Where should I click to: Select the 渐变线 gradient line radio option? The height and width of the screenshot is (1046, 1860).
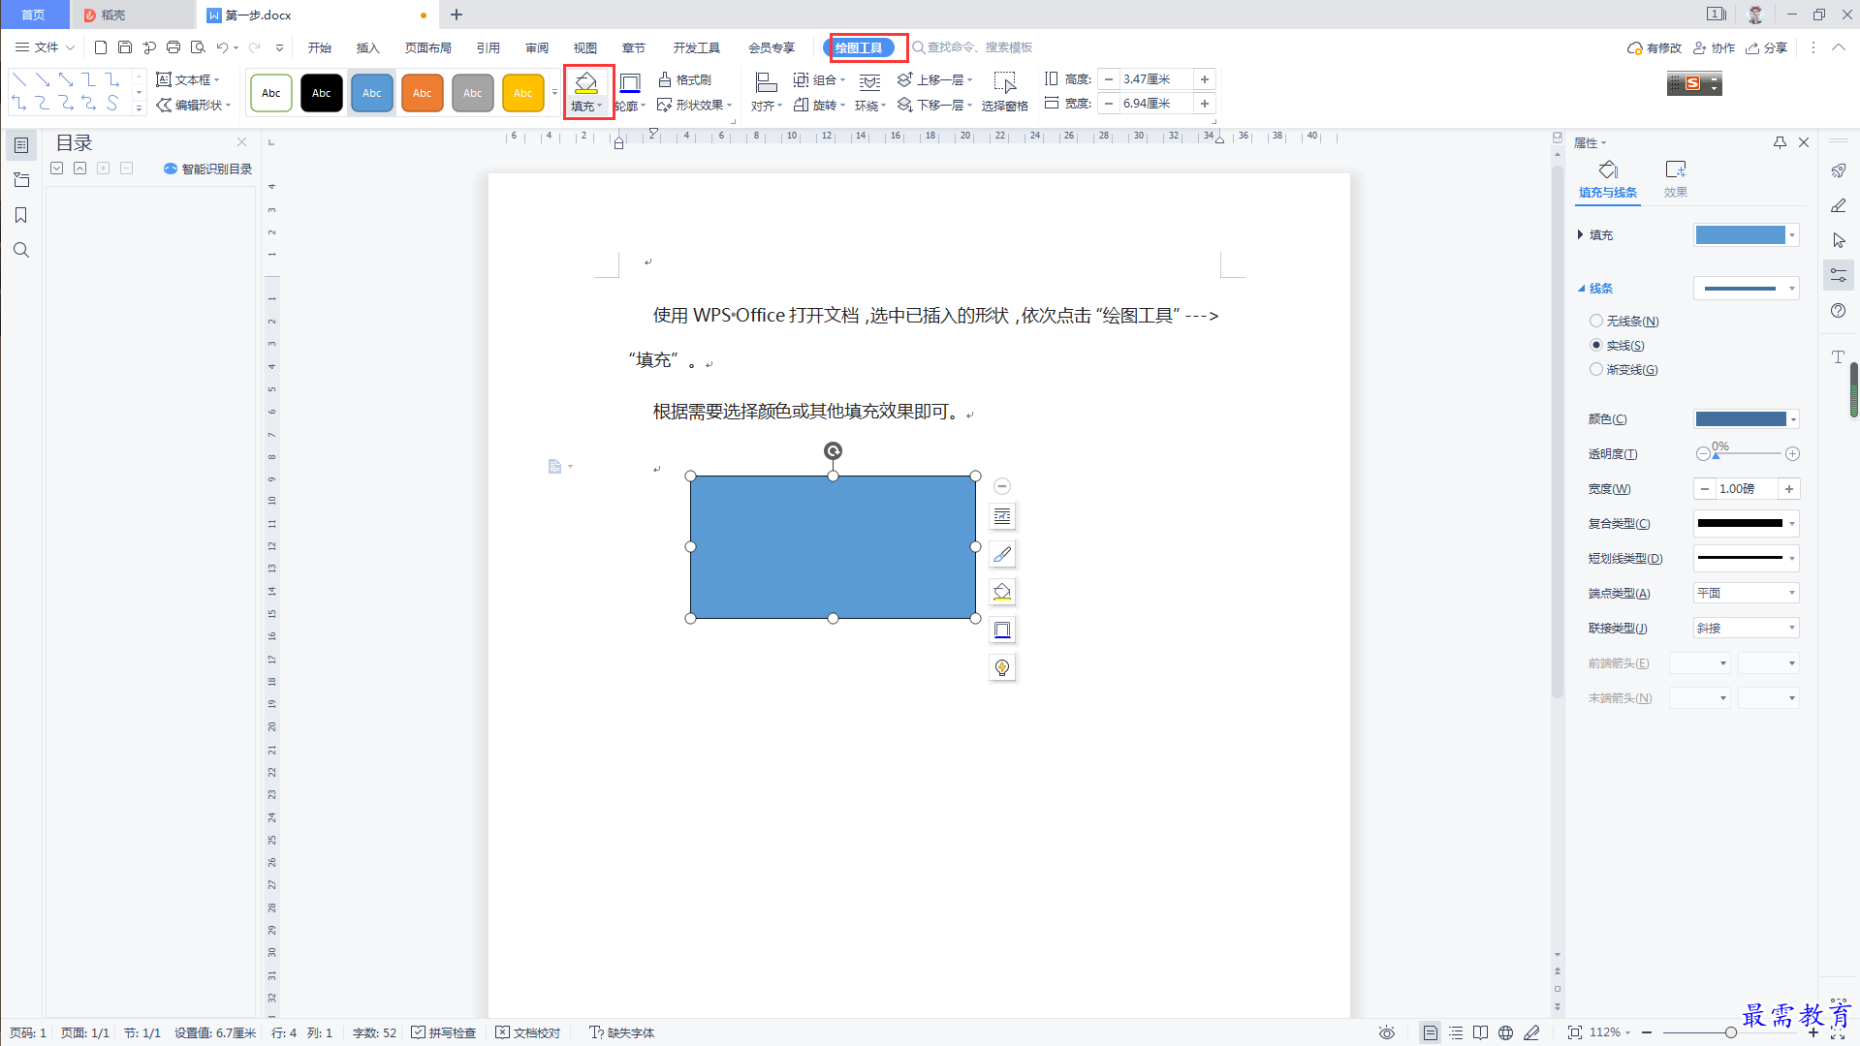[1624, 369]
